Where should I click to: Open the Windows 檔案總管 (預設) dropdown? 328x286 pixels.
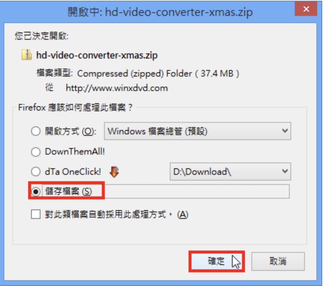tap(198, 131)
